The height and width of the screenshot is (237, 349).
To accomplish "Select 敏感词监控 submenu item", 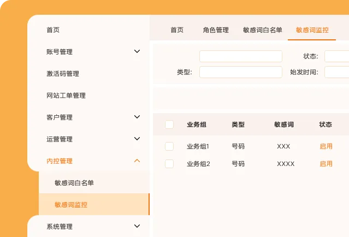I will (x=71, y=205).
